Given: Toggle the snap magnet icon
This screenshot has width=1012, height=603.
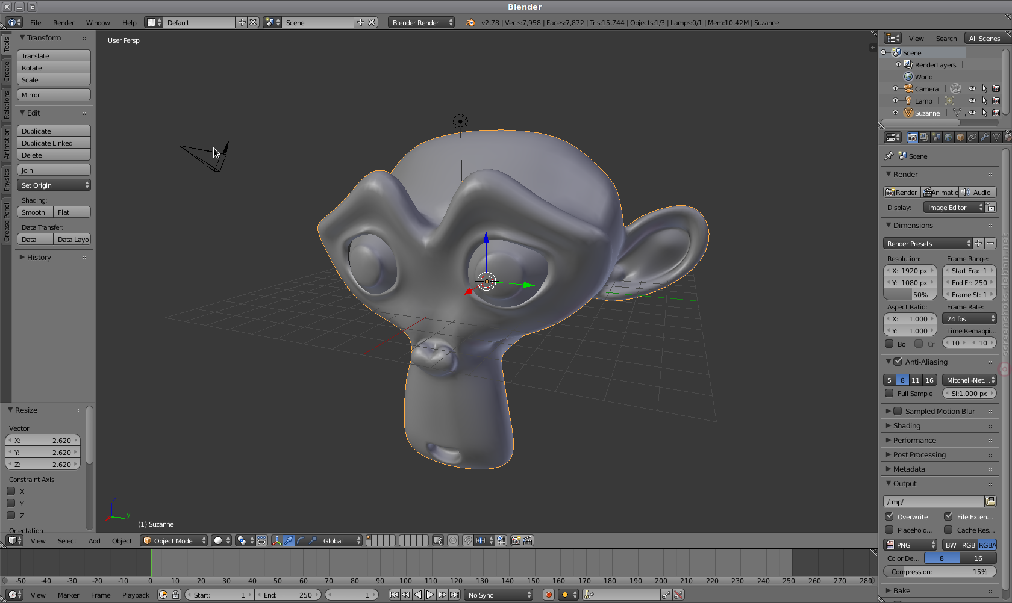Looking at the screenshot, I should tap(467, 540).
